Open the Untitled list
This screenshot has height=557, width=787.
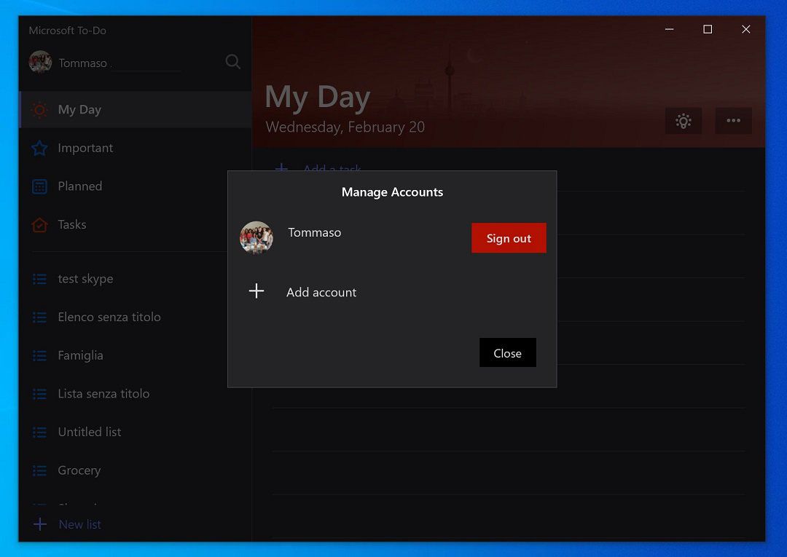pyautogui.click(x=135, y=432)
